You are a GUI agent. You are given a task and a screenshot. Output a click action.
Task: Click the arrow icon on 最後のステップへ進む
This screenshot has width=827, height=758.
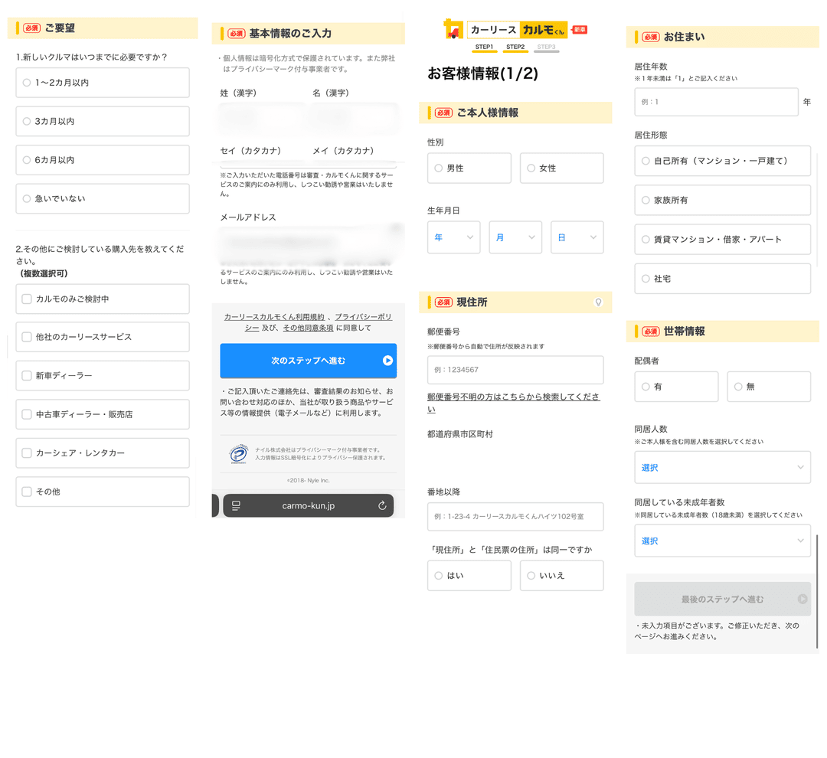tap(802, 600)
